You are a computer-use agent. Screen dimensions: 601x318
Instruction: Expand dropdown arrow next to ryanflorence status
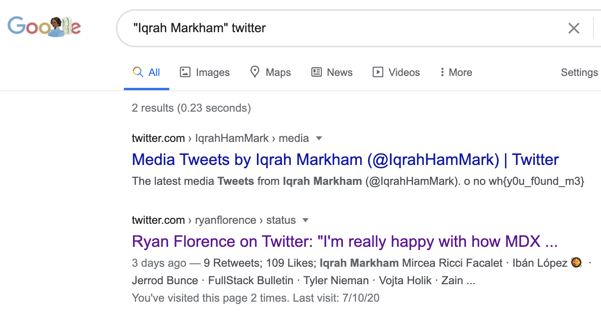point(305,220)
